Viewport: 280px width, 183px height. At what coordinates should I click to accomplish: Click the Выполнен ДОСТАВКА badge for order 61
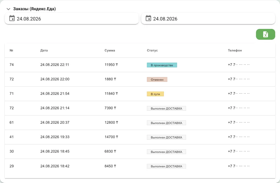click(x=167, y=123)
